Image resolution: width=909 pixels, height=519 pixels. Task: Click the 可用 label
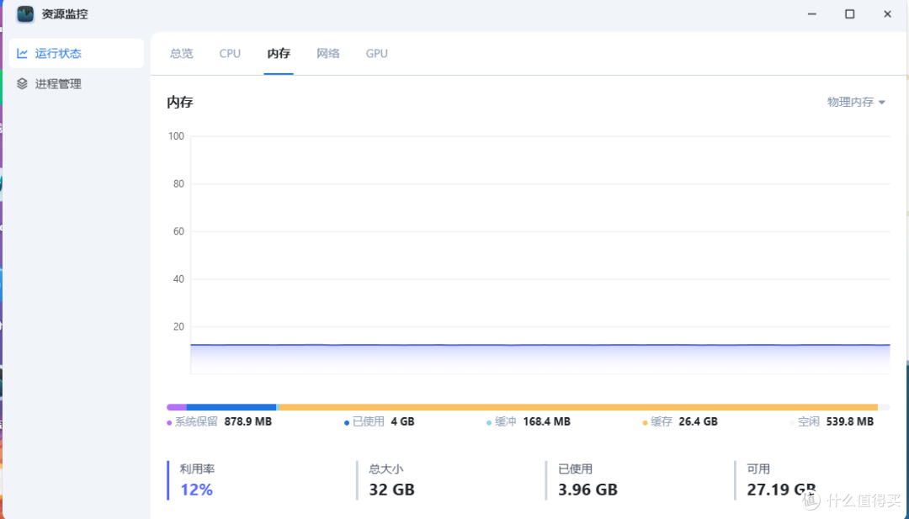[x=758, y=469]
